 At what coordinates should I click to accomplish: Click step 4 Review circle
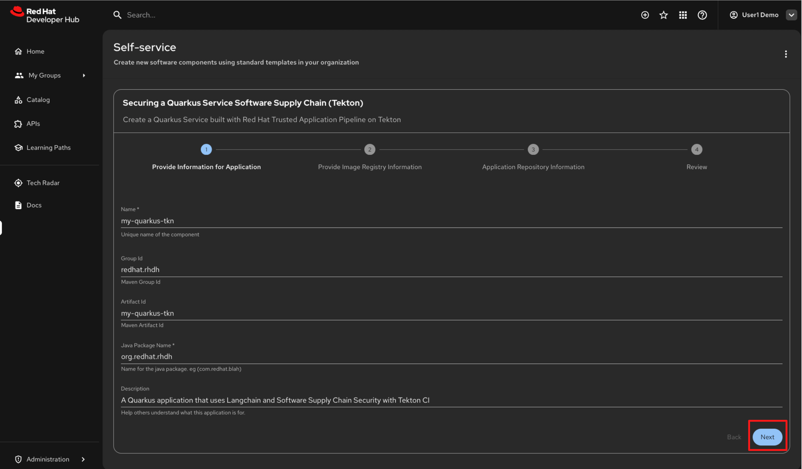(x=696, y=150)
